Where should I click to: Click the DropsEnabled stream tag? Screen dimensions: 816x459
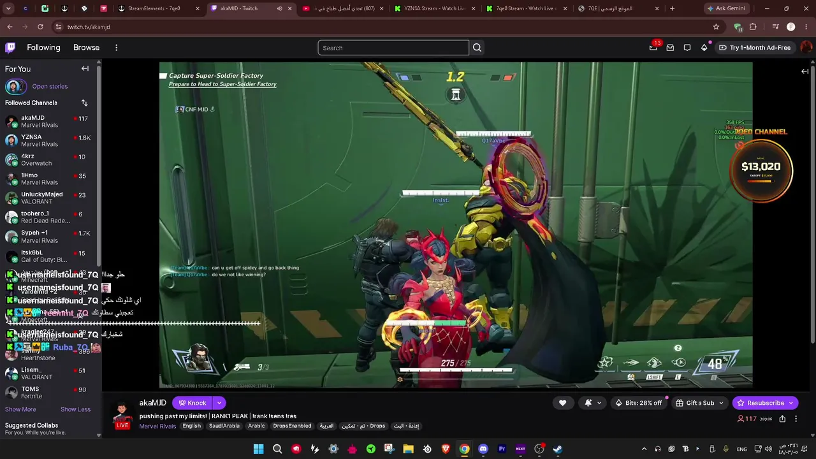(292, 426)
